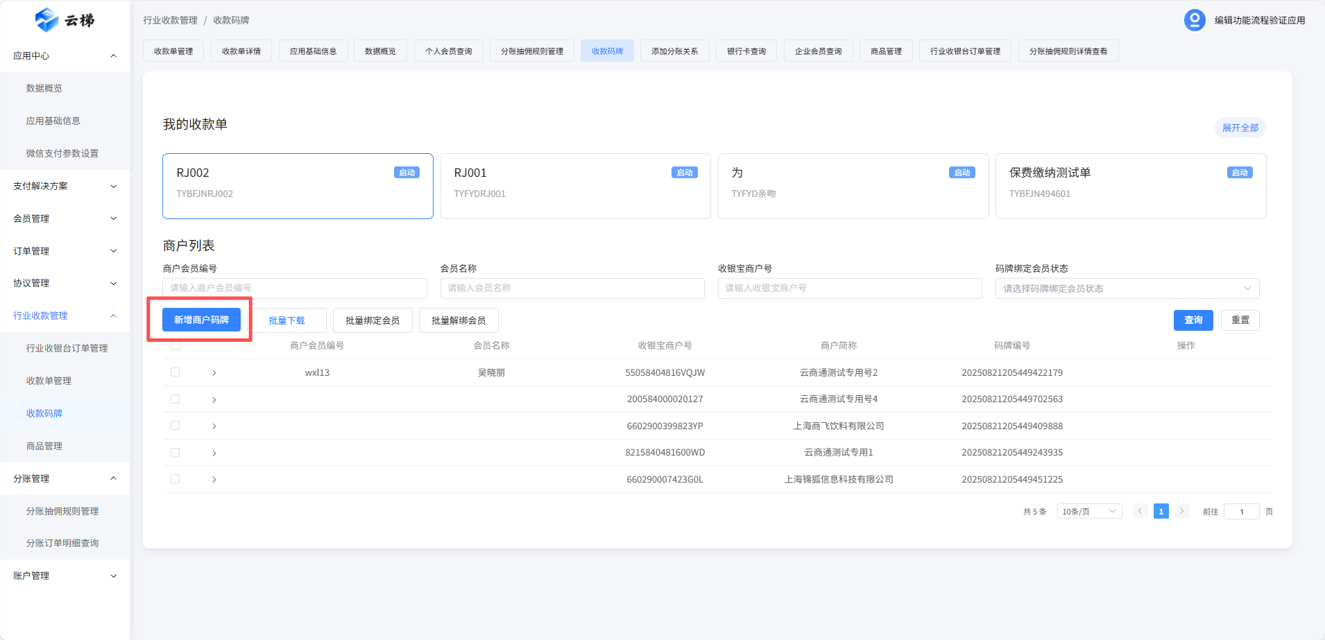Expand row arrow for 上海商飞饮料有限公司
The width and height of the screenshot is (1325, 640).
214,426
